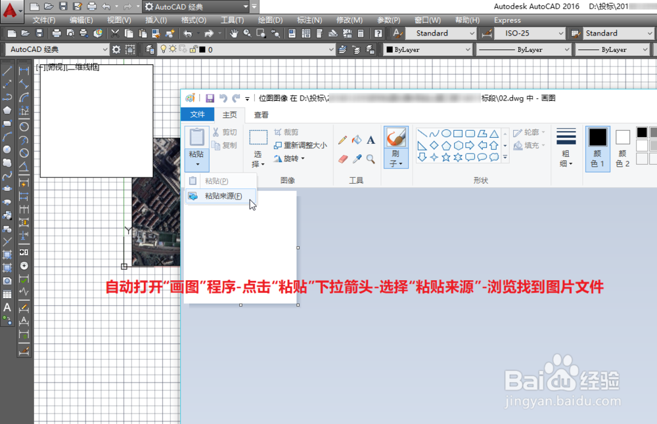
Task: Select the oval shape in Paint shapes gallery
Action: pos(446,133)
